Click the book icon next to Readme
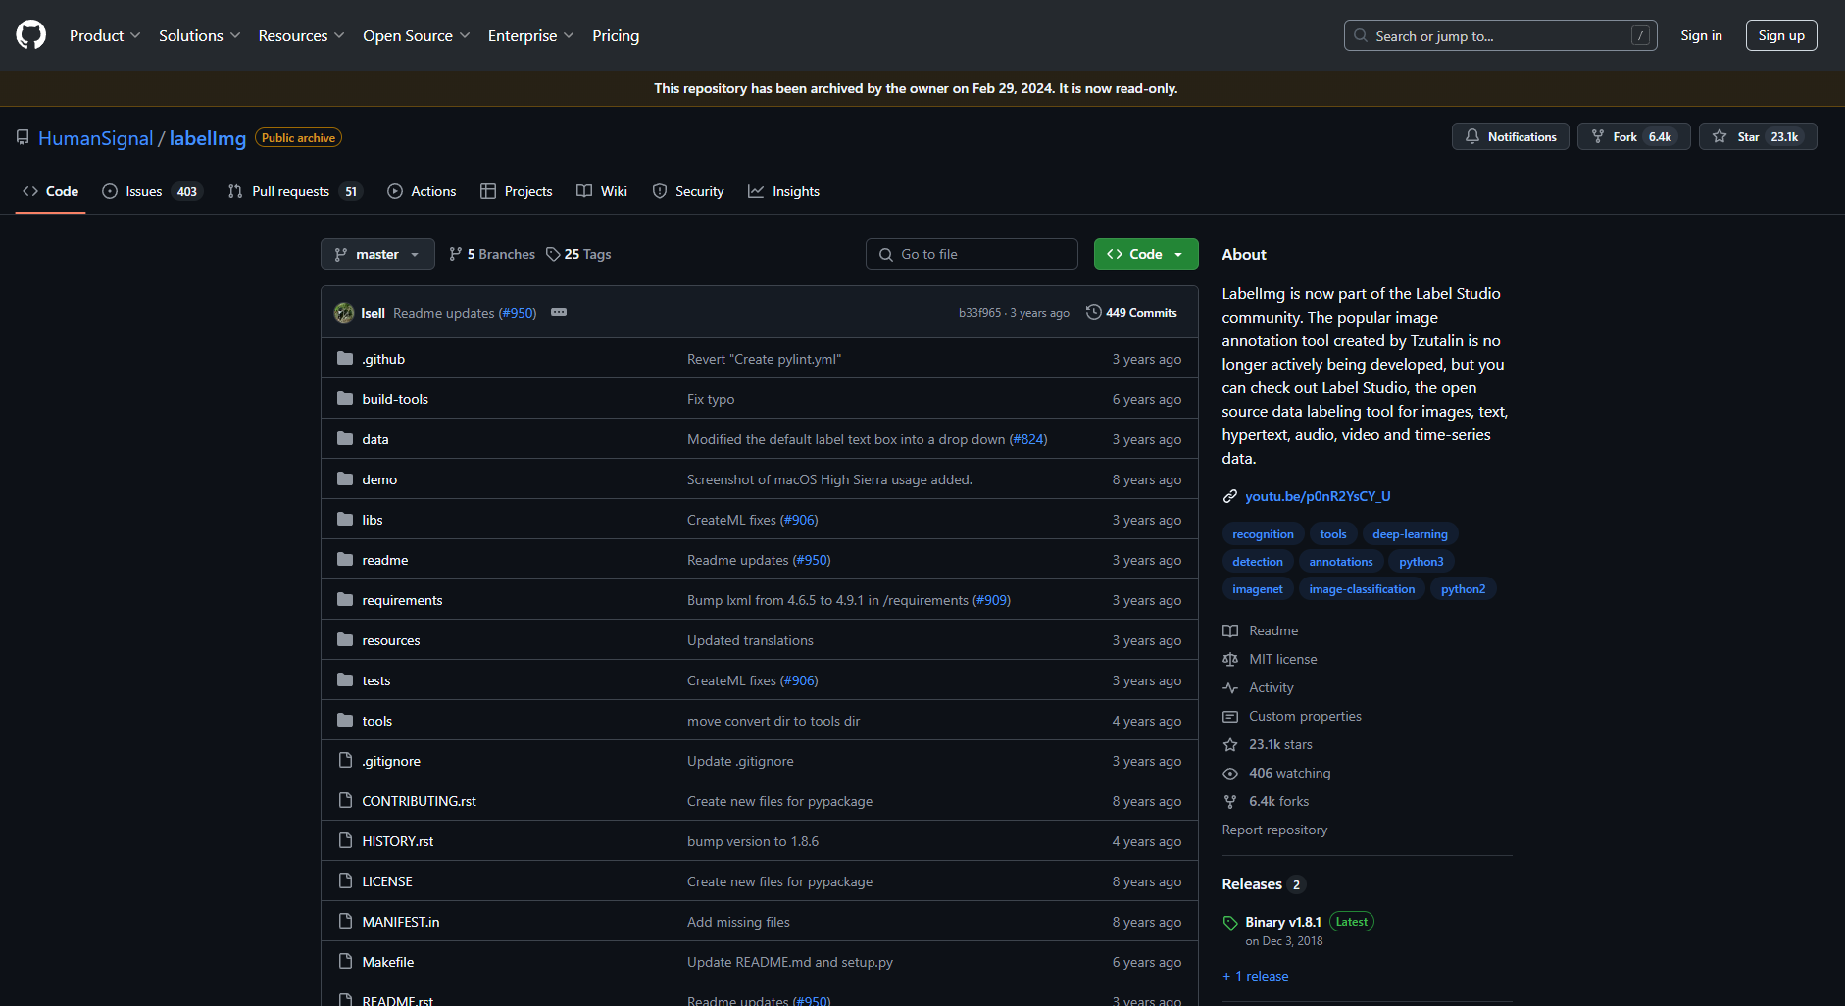The width and height of the screenshot is (1845, 1006). pyautogui.click(x=1230, y=630)
